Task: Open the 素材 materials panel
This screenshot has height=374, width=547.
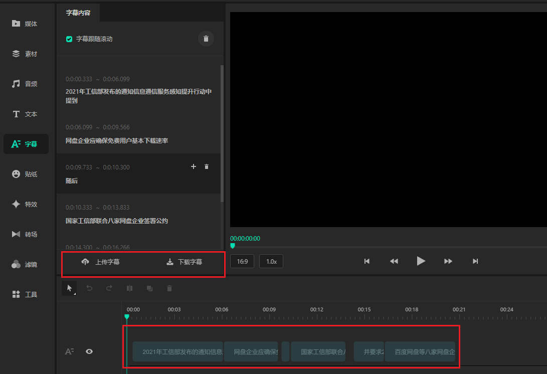Action: (x=25, y=54)
